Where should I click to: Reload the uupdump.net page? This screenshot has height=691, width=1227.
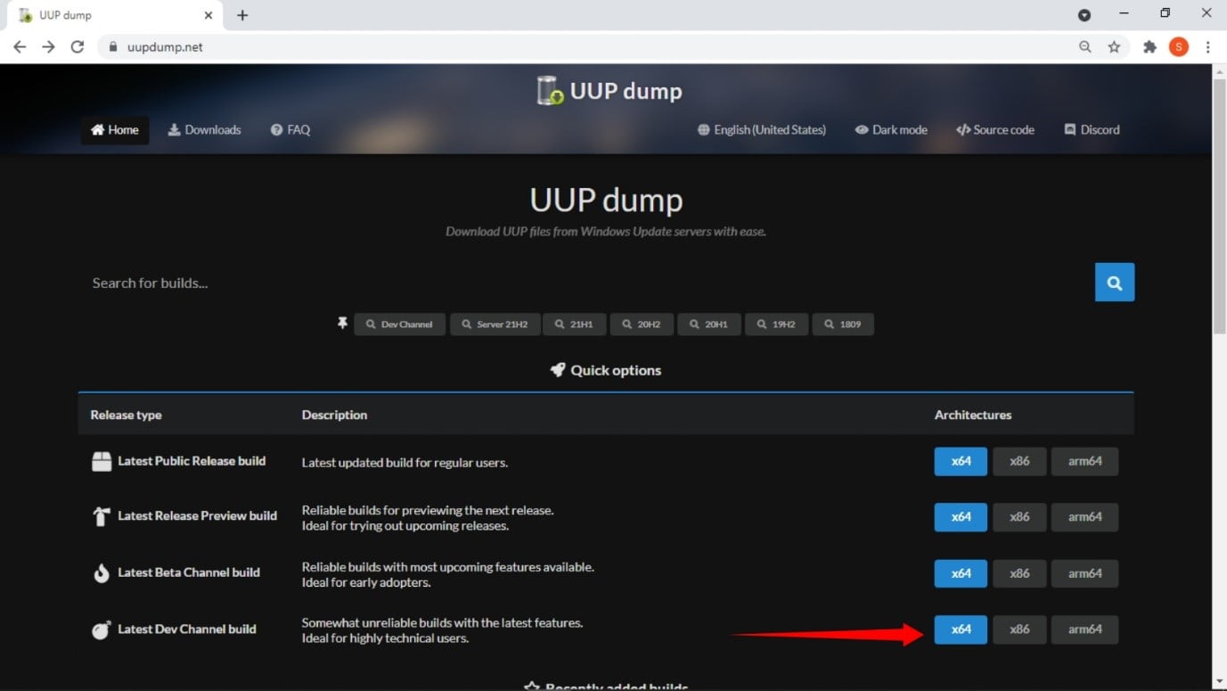point(78,46)
